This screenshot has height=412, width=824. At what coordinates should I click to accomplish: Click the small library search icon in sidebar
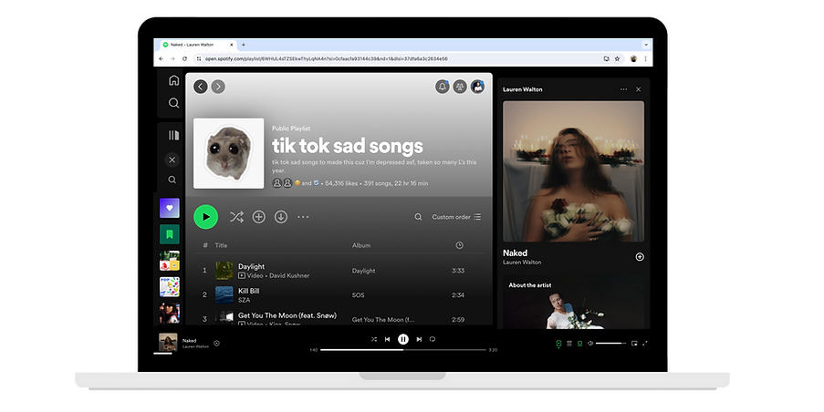click(172, 180)
